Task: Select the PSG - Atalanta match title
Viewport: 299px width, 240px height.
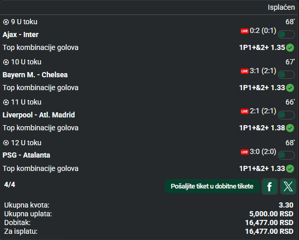Action: tap(26, 155)
